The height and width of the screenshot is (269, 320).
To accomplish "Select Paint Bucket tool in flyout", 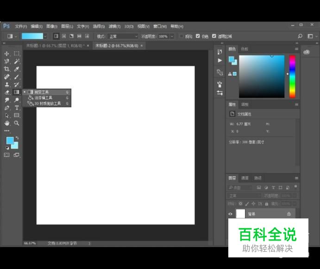I will click(47, 98).
